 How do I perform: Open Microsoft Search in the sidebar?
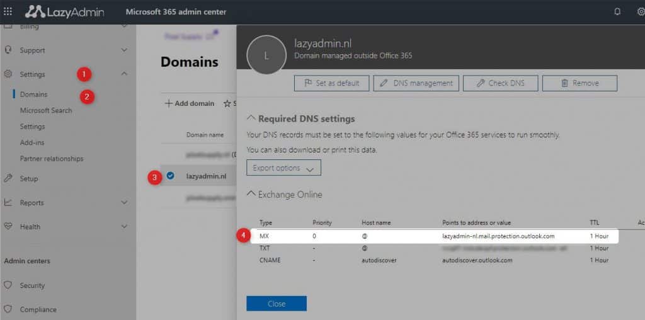tap(46, 111)
